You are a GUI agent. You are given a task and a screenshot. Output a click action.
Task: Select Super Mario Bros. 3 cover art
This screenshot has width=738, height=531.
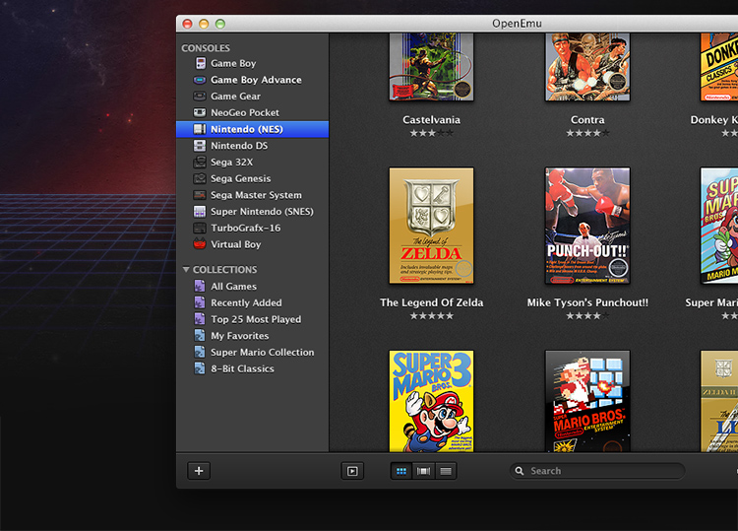pos(432,401)
